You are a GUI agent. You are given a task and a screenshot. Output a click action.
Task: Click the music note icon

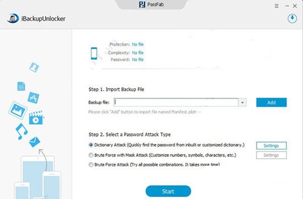[21, 131]
